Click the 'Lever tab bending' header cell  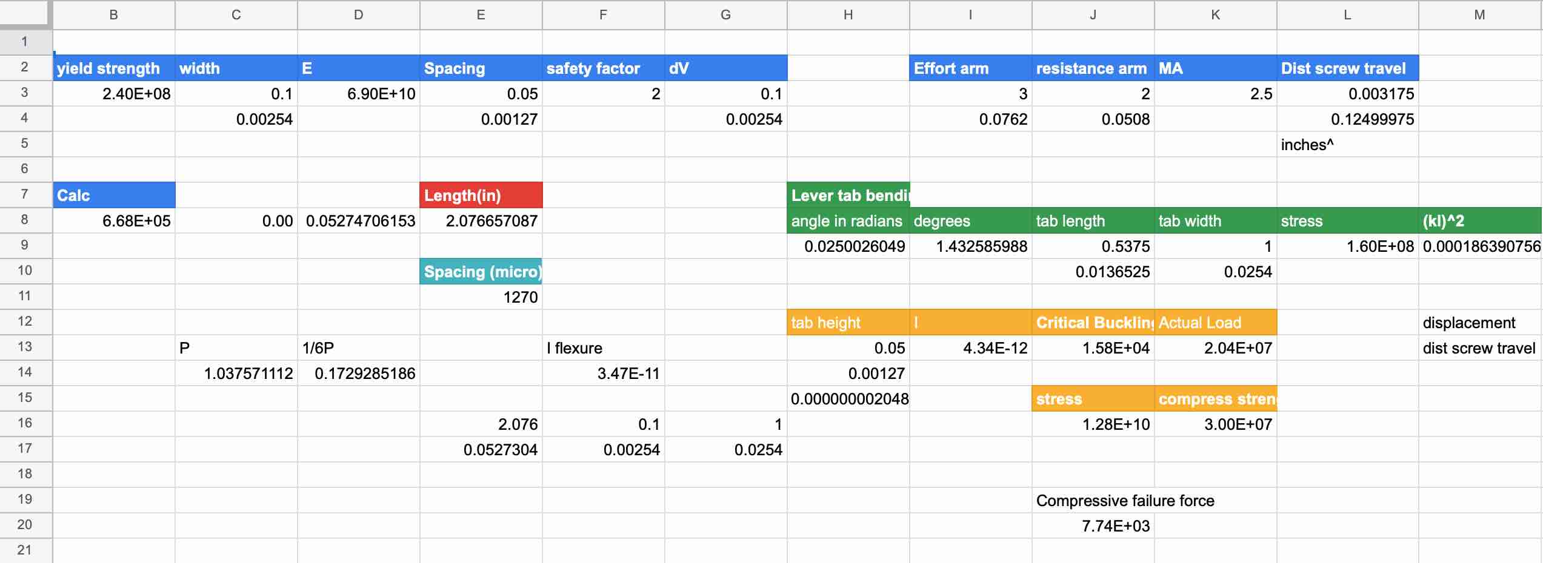tap(848, 195)
